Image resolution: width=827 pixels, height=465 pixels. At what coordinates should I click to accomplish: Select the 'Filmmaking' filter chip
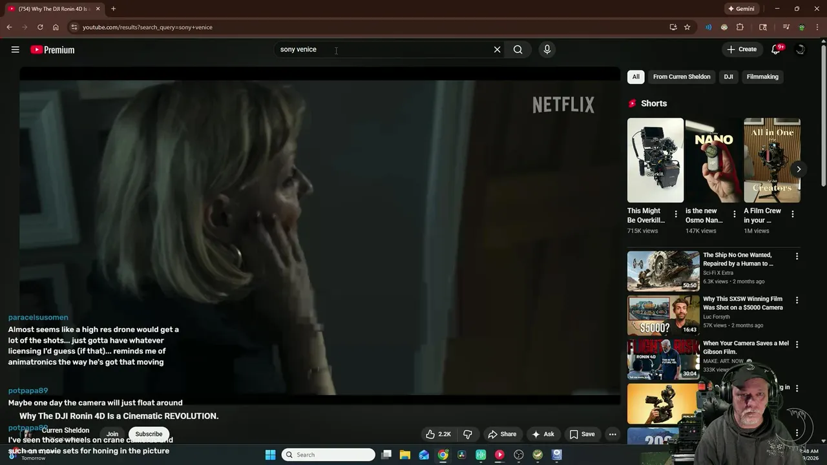pos(762,77)
